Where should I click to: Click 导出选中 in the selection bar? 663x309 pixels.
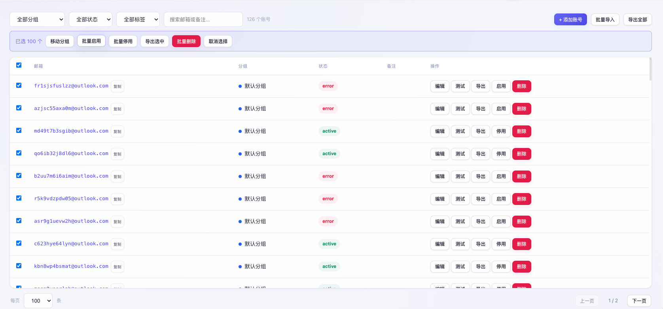[x=155, y=41]
